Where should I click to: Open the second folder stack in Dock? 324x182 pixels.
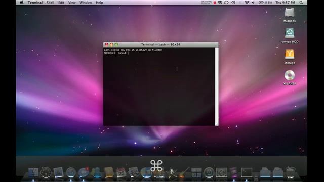pyautogui.click(x=278, y=172)
